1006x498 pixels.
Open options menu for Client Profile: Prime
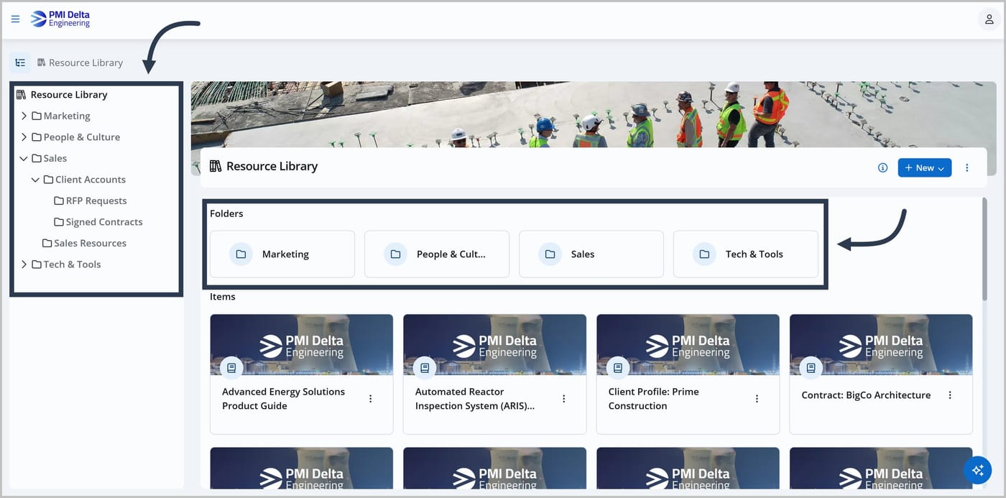coord(757,399)
